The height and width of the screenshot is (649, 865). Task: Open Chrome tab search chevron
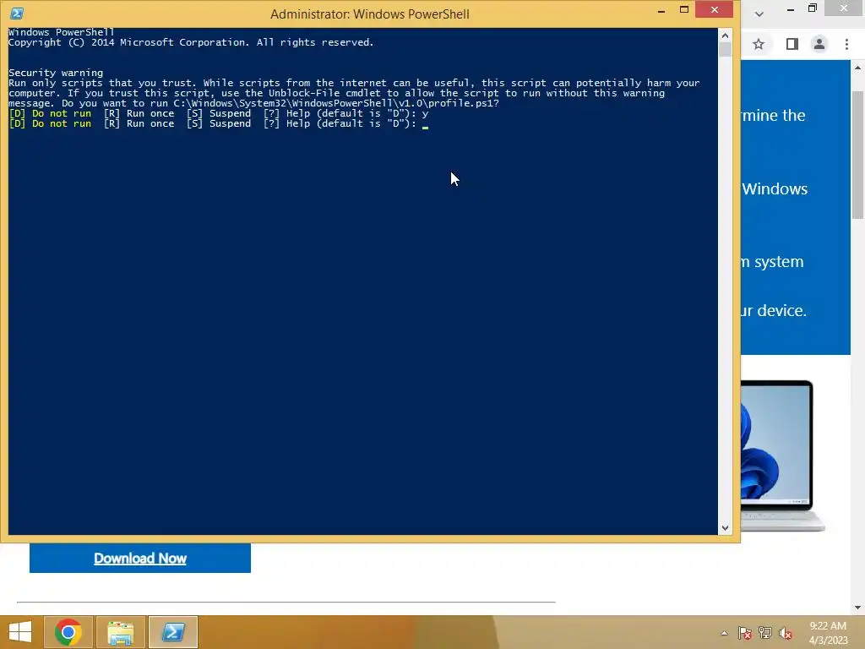(x=759, y=14)
